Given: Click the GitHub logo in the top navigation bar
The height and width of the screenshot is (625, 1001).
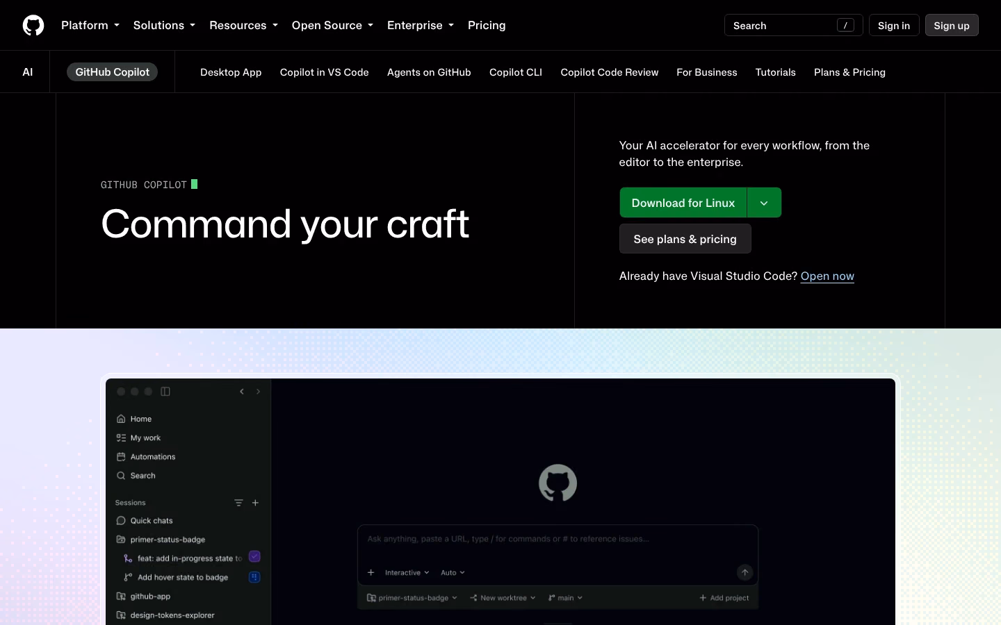Looking at the screenshot, I should [x=33, y=25].
